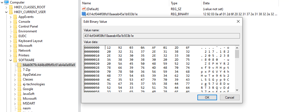Click the HKEY_CLASSES_ROOT folder icon
The image size is (289, 112).
tap(11, 7)
